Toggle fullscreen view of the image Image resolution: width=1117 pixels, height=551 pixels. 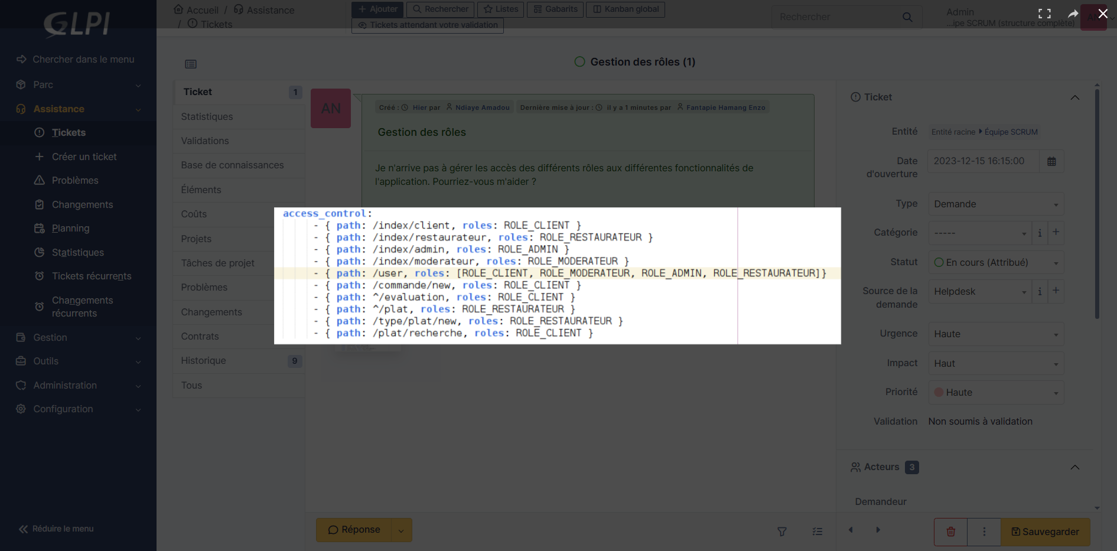(x=1044, y=14)
